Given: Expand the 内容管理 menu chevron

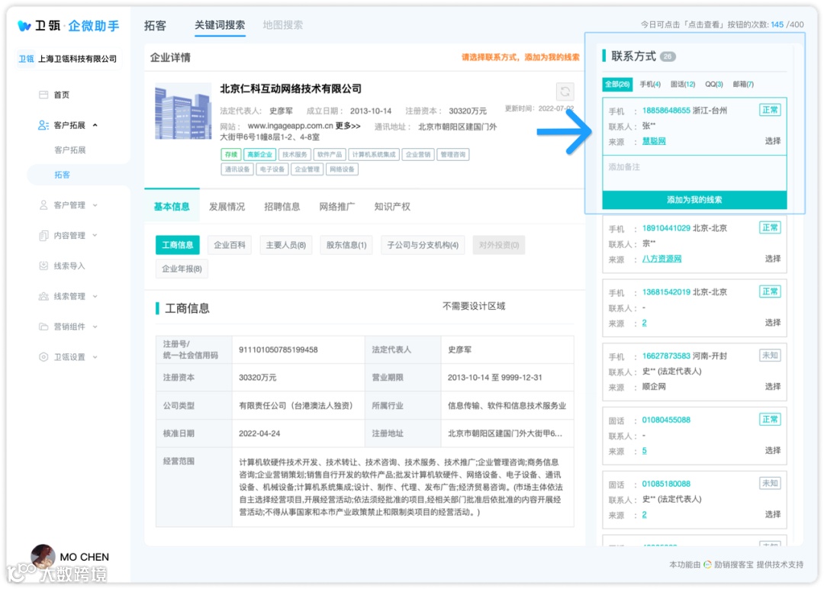Looking at the screenshot, I should click(x=95, y=236).
